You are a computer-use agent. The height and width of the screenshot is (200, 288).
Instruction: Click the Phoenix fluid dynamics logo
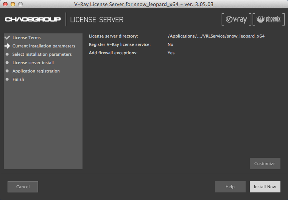[x=268, y=19]
